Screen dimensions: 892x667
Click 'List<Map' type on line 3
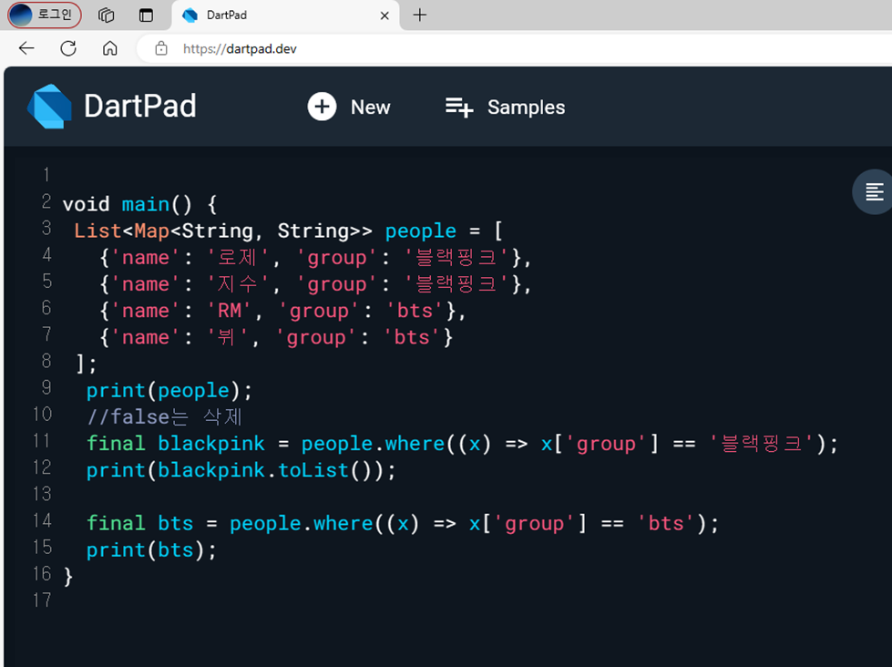coord(122,231)
